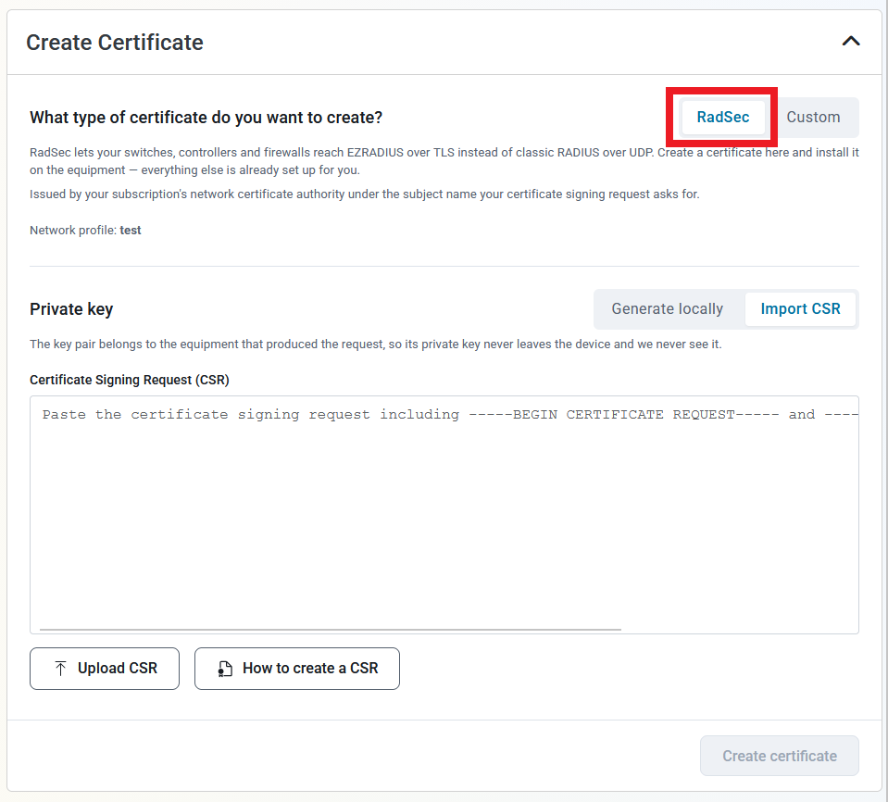This screenshot has width=888, height=802.
Task: Click the Network profile: test text
Action: click(85, 230)
